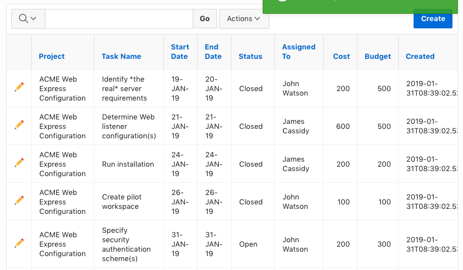Select the Status column header
This screenshot has width=463, height=270.
pyautogui.click(x=250, y=56)
